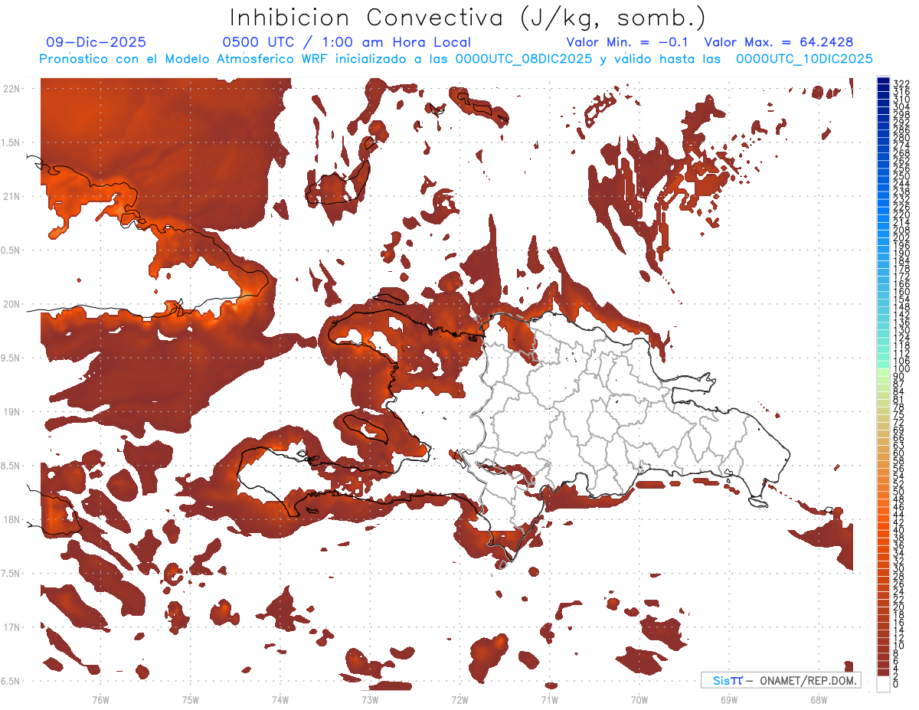The height and width of the screenshot is (710, 919).
Task: Click the 'Pronostico con el Modelo Atmosferico WRF' line
Action: (456, 59)
